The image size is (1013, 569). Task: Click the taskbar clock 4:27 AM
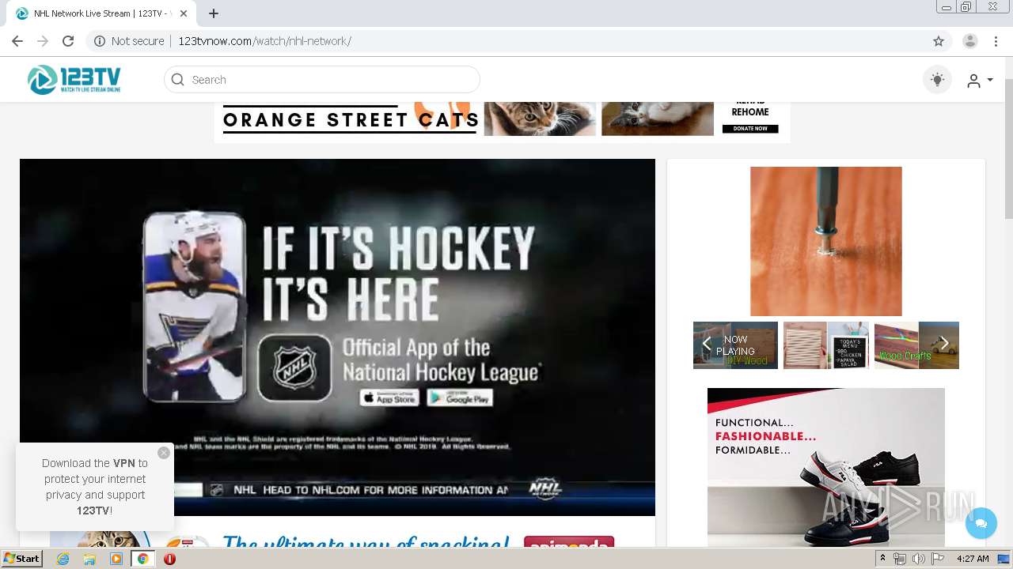click(x=973, y=559)
